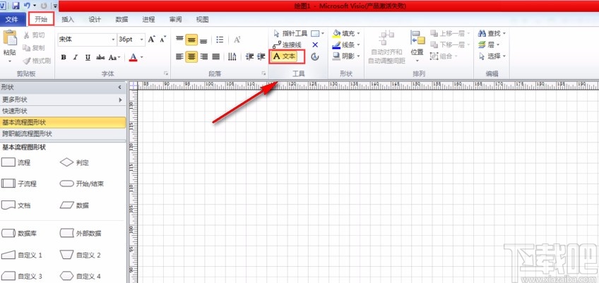Click the Copy (复制) button
Screen dimensions: 599x283
[x=34, y=48]
